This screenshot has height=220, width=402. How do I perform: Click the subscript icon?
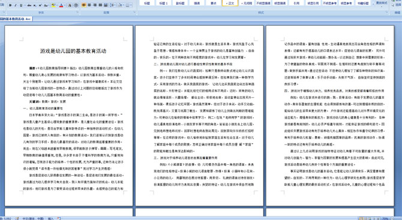click(x=35, y=5)
